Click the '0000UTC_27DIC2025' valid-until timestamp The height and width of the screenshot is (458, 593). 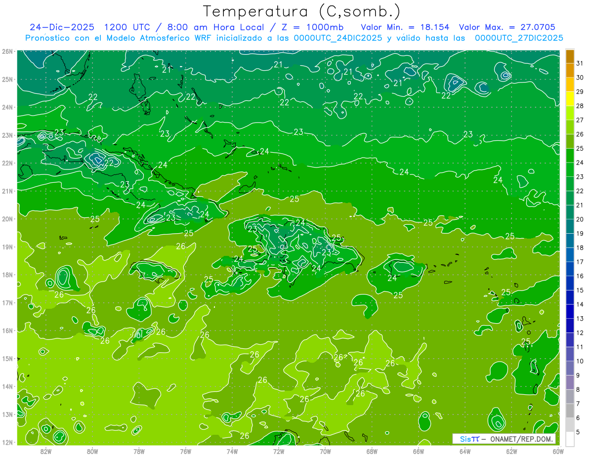[519, 38]
